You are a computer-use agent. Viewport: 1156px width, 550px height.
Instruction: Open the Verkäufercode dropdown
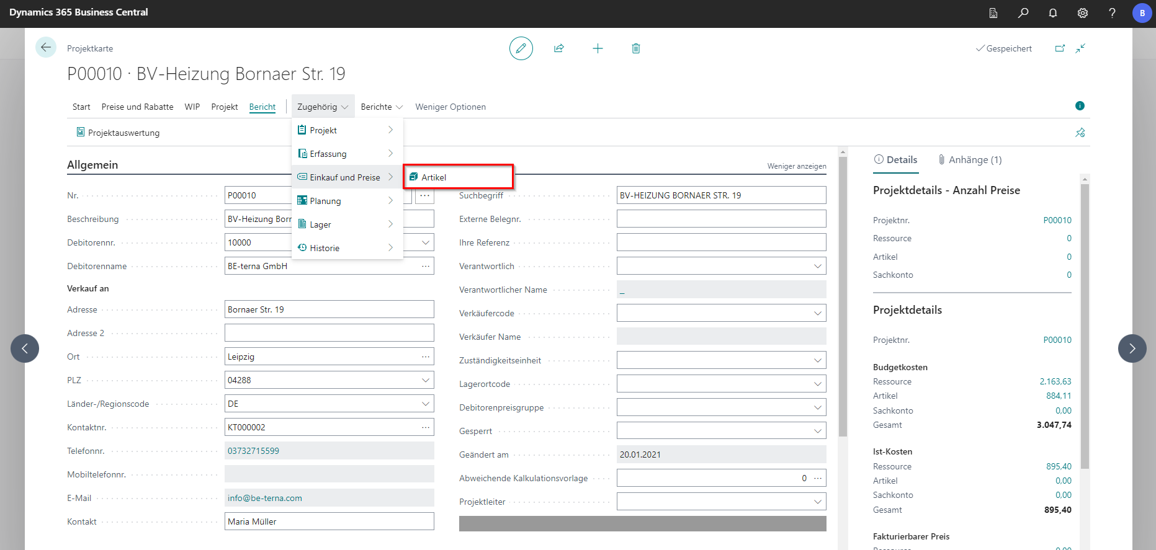817,313
